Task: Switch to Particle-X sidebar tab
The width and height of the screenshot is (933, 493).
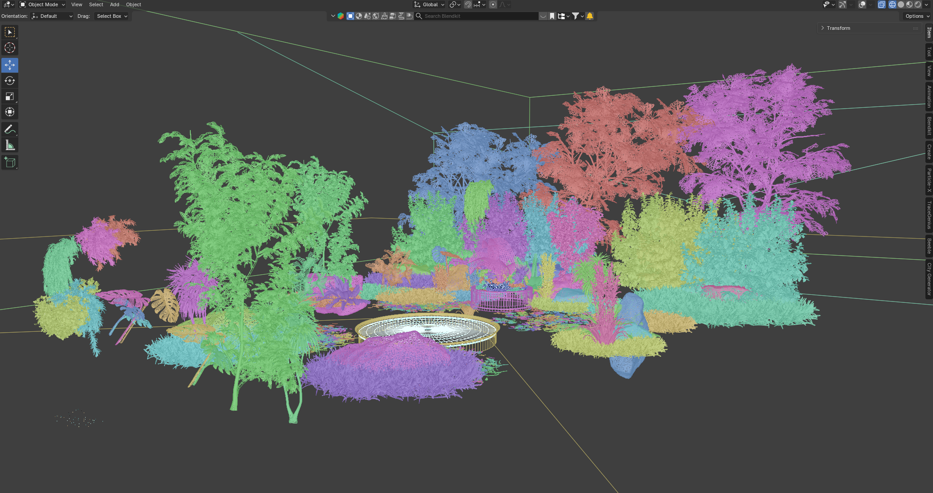Action: click(x=929, y=180)
